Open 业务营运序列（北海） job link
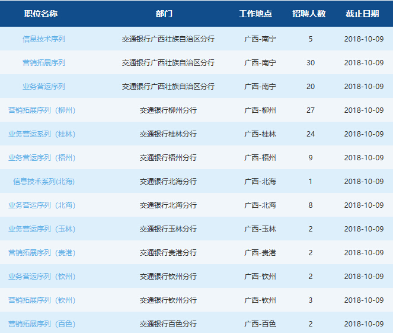This screenshot has width=393, height=333. pos(42,205)
